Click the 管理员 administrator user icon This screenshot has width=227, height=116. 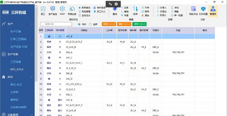coord(213,11)
